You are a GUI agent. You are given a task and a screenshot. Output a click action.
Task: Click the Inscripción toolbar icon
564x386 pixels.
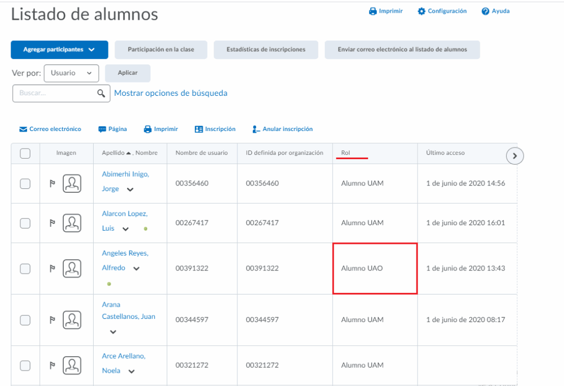[x=199, y=129]
